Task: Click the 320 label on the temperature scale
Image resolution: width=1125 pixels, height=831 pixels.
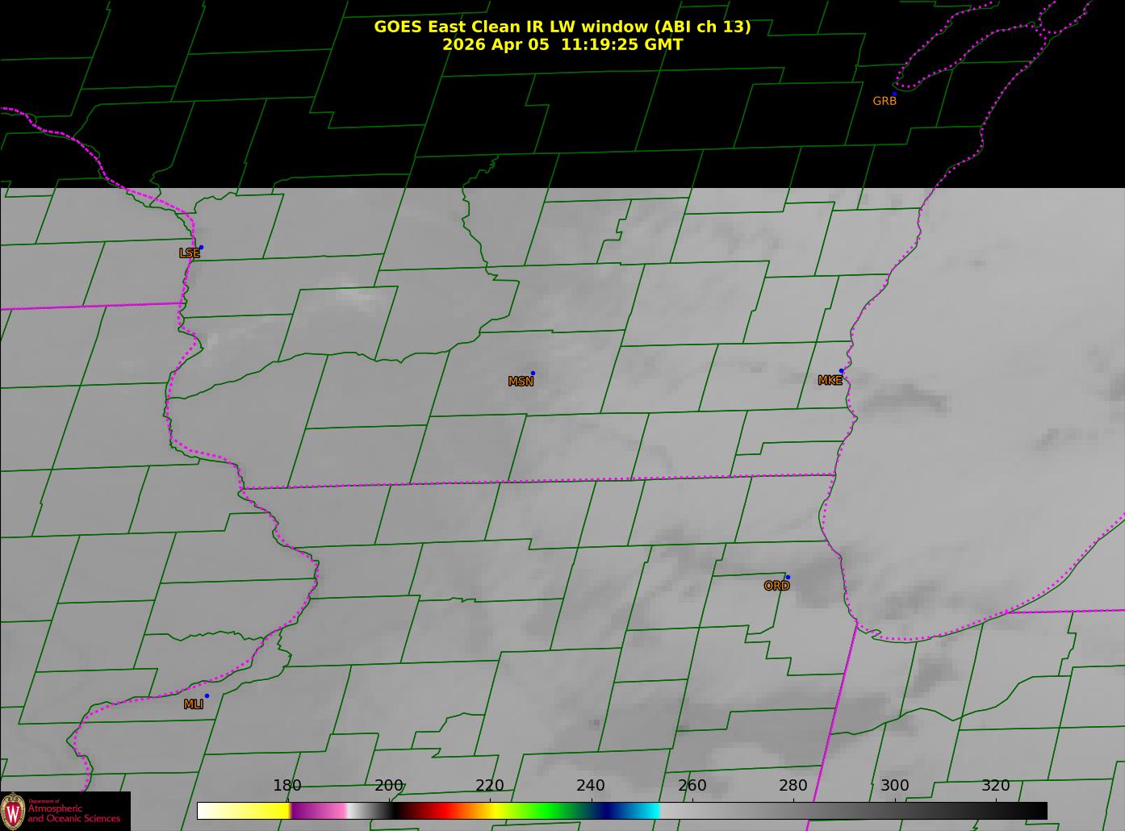Action: (x=995, y=786)
